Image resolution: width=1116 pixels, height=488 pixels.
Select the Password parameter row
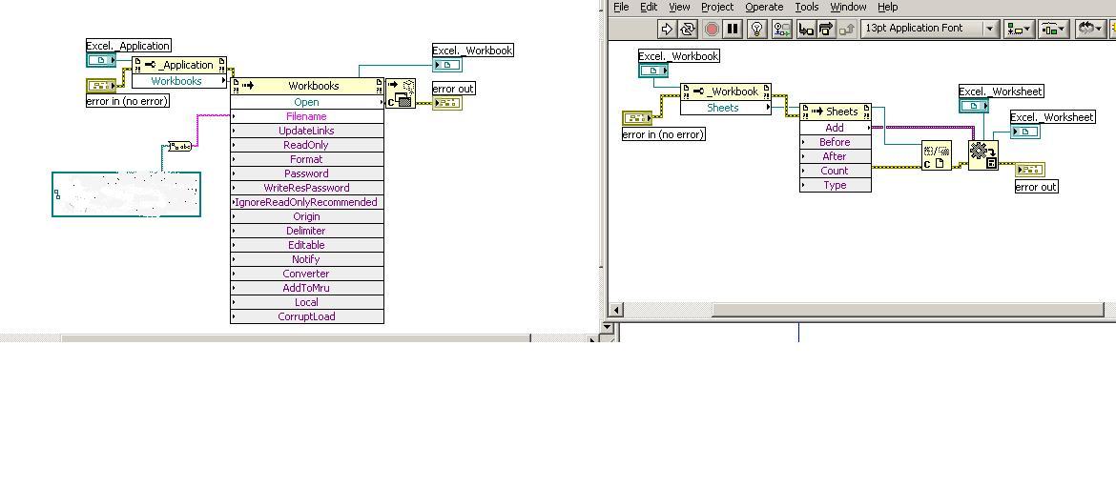click(307, 173)
